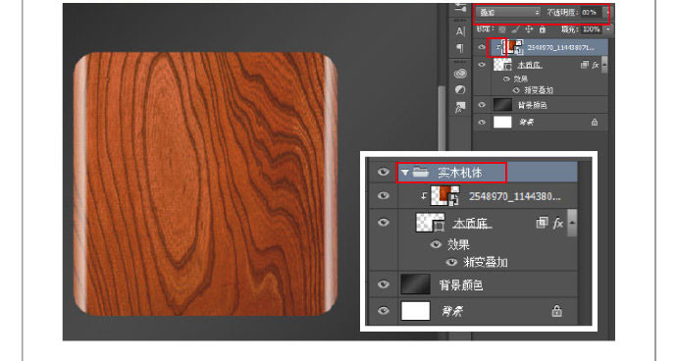Toggle visibility of 背景颜色 layer
The width and height of the screenshot is (677, 361).
pos(482,105)
